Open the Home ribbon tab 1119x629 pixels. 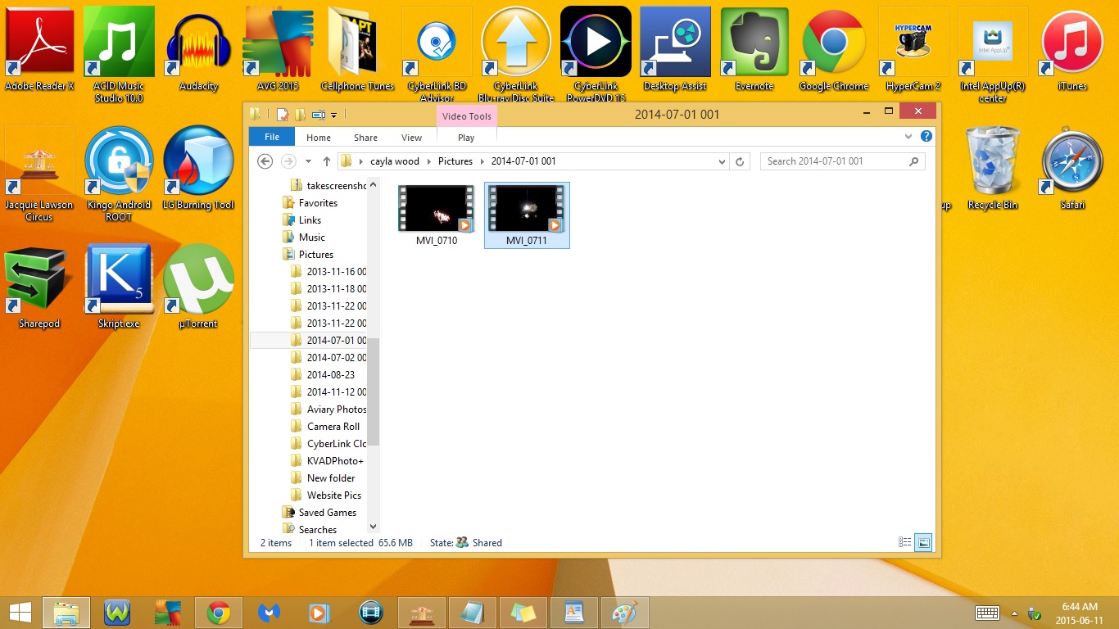[319, 138]
